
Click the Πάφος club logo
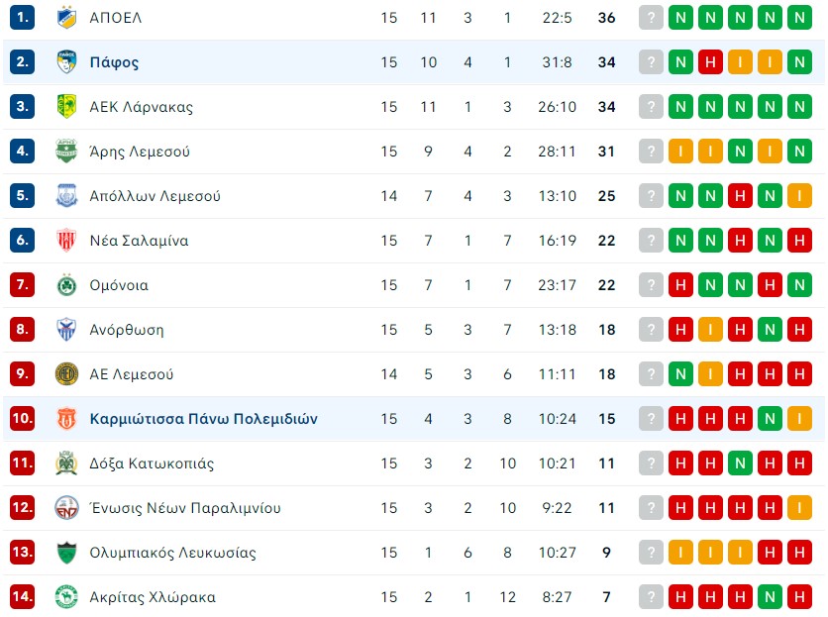coord(66,61)
